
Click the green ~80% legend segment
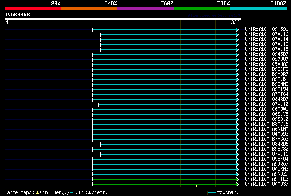click(202, 8)
